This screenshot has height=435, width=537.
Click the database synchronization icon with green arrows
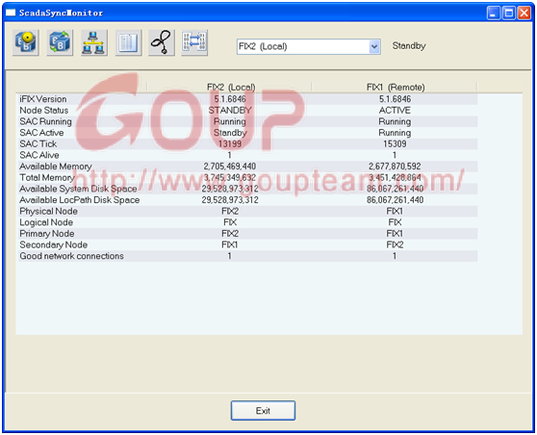tap(60, 42)
